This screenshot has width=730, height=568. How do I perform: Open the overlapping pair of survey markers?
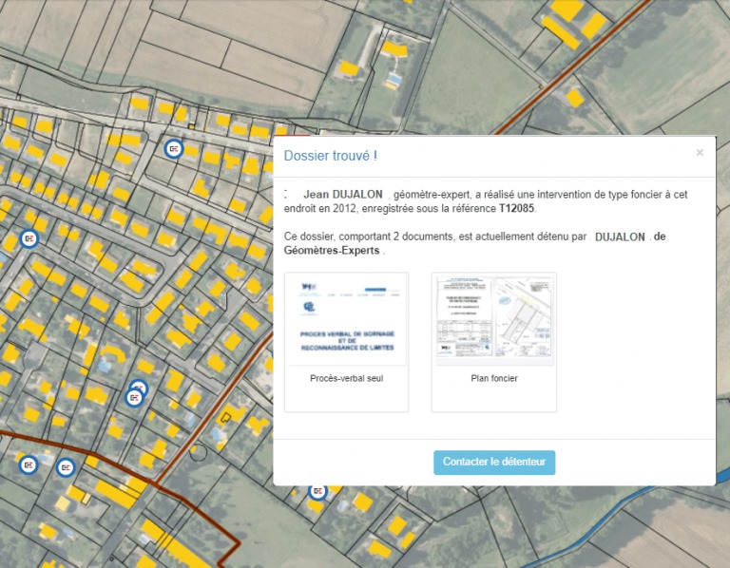pyautogui.click(x=136, y=394)
